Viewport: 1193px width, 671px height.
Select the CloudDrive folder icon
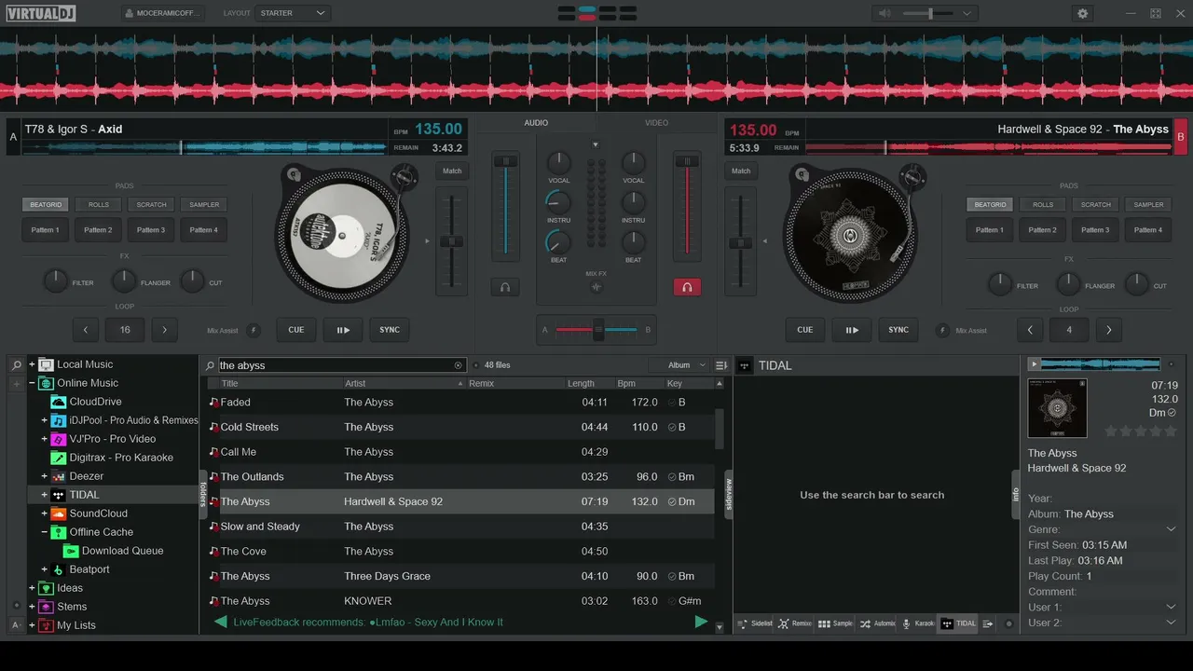pos(58,402)
